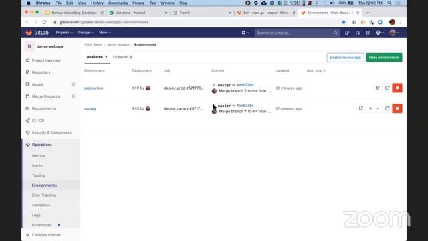Screen dimensions: 428x241
Task: Open live production environment external link icon
Action: point(377,88)
